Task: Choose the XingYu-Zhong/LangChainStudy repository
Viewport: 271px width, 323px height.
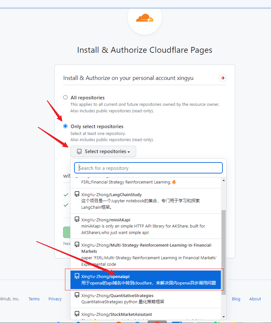Action: [146, 201]
